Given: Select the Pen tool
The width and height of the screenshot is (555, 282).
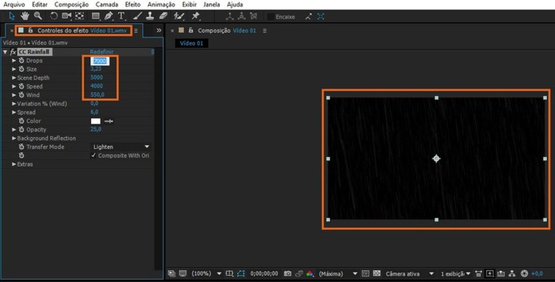Looking at the screenshot, I should (108, 16).
